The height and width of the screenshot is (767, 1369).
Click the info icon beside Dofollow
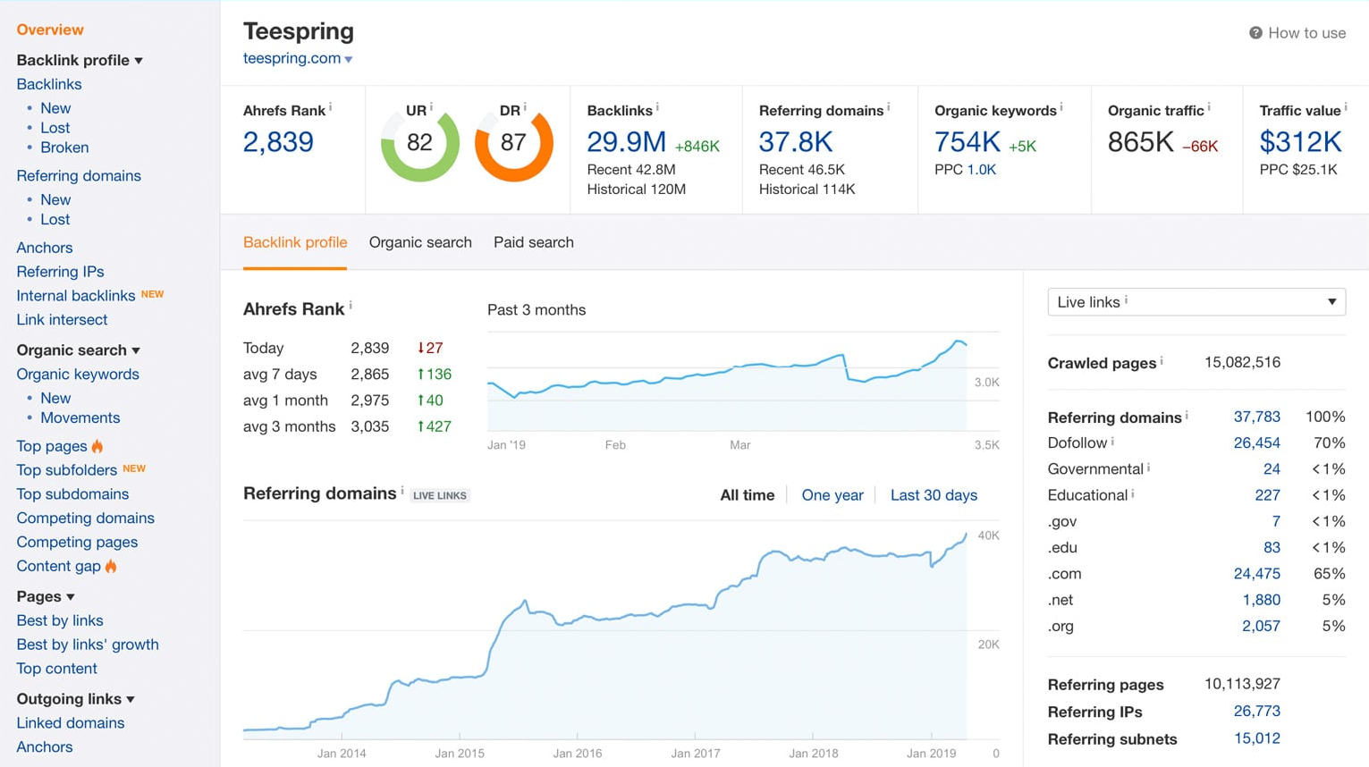coord(1112,441)
